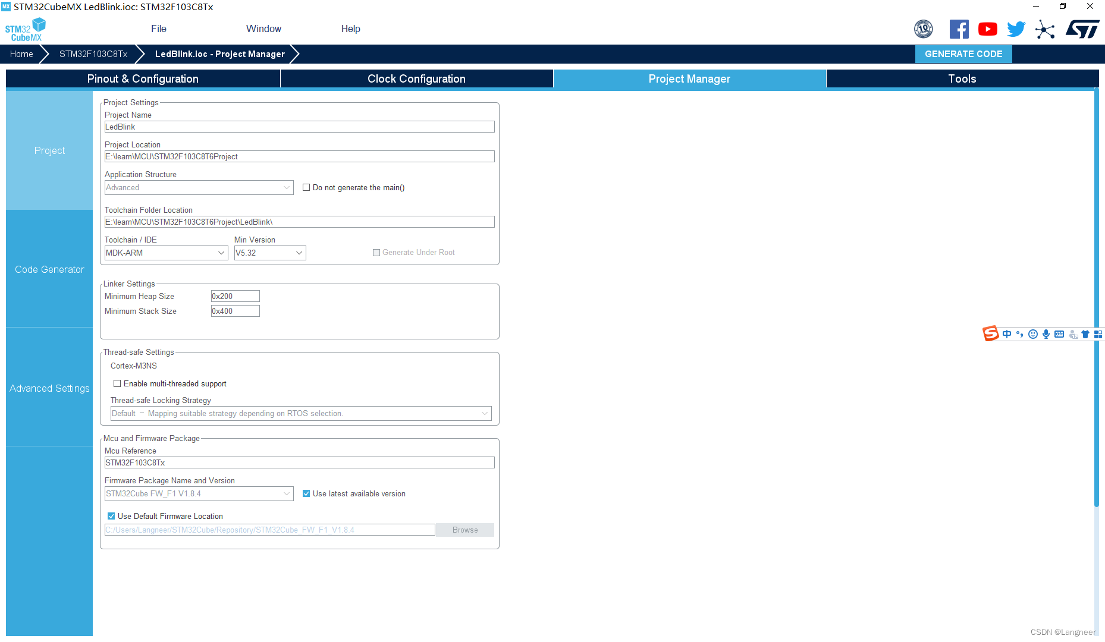This screenshot has width=1105, height=642.
Task: Toggle 'Do not generate the main()' checkbox
Action: point(306,187)
